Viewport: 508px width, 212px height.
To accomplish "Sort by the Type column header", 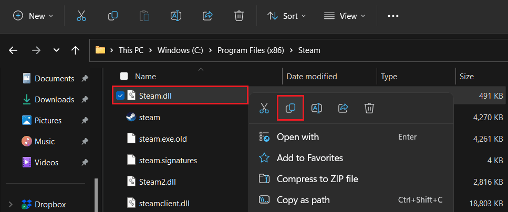I will tap(389, 77).
